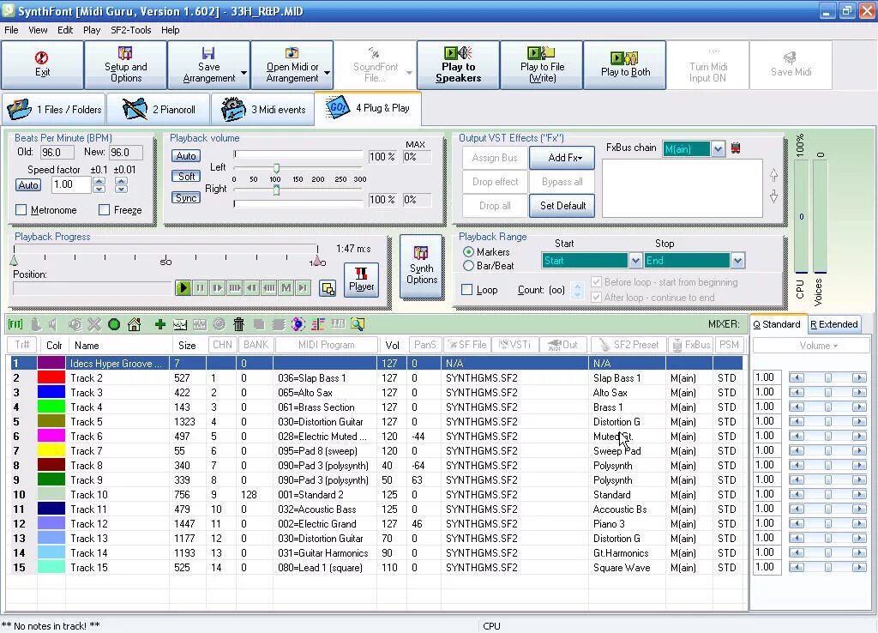
Task: Click the skip-to-end transport button
Action: click(x=303, y=288)
